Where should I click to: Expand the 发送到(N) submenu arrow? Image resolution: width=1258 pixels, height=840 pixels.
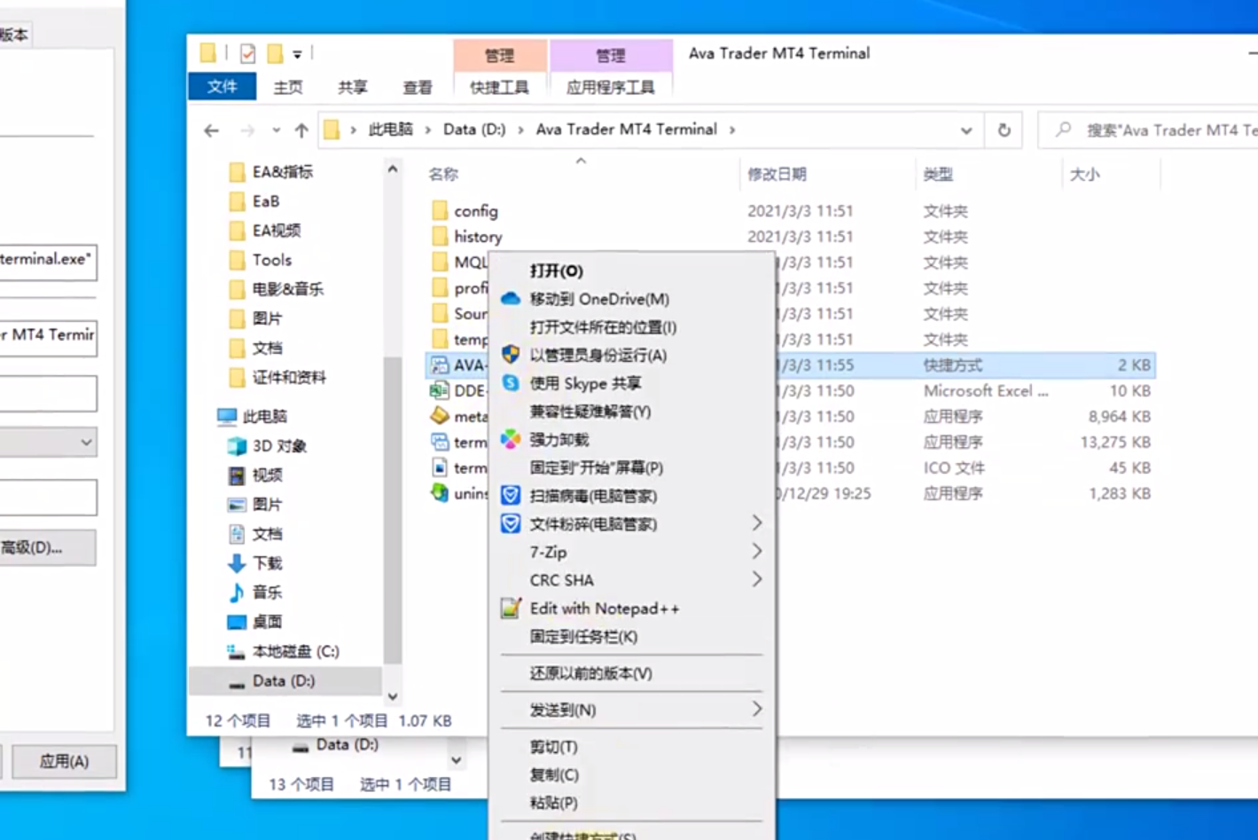(757, 709)
